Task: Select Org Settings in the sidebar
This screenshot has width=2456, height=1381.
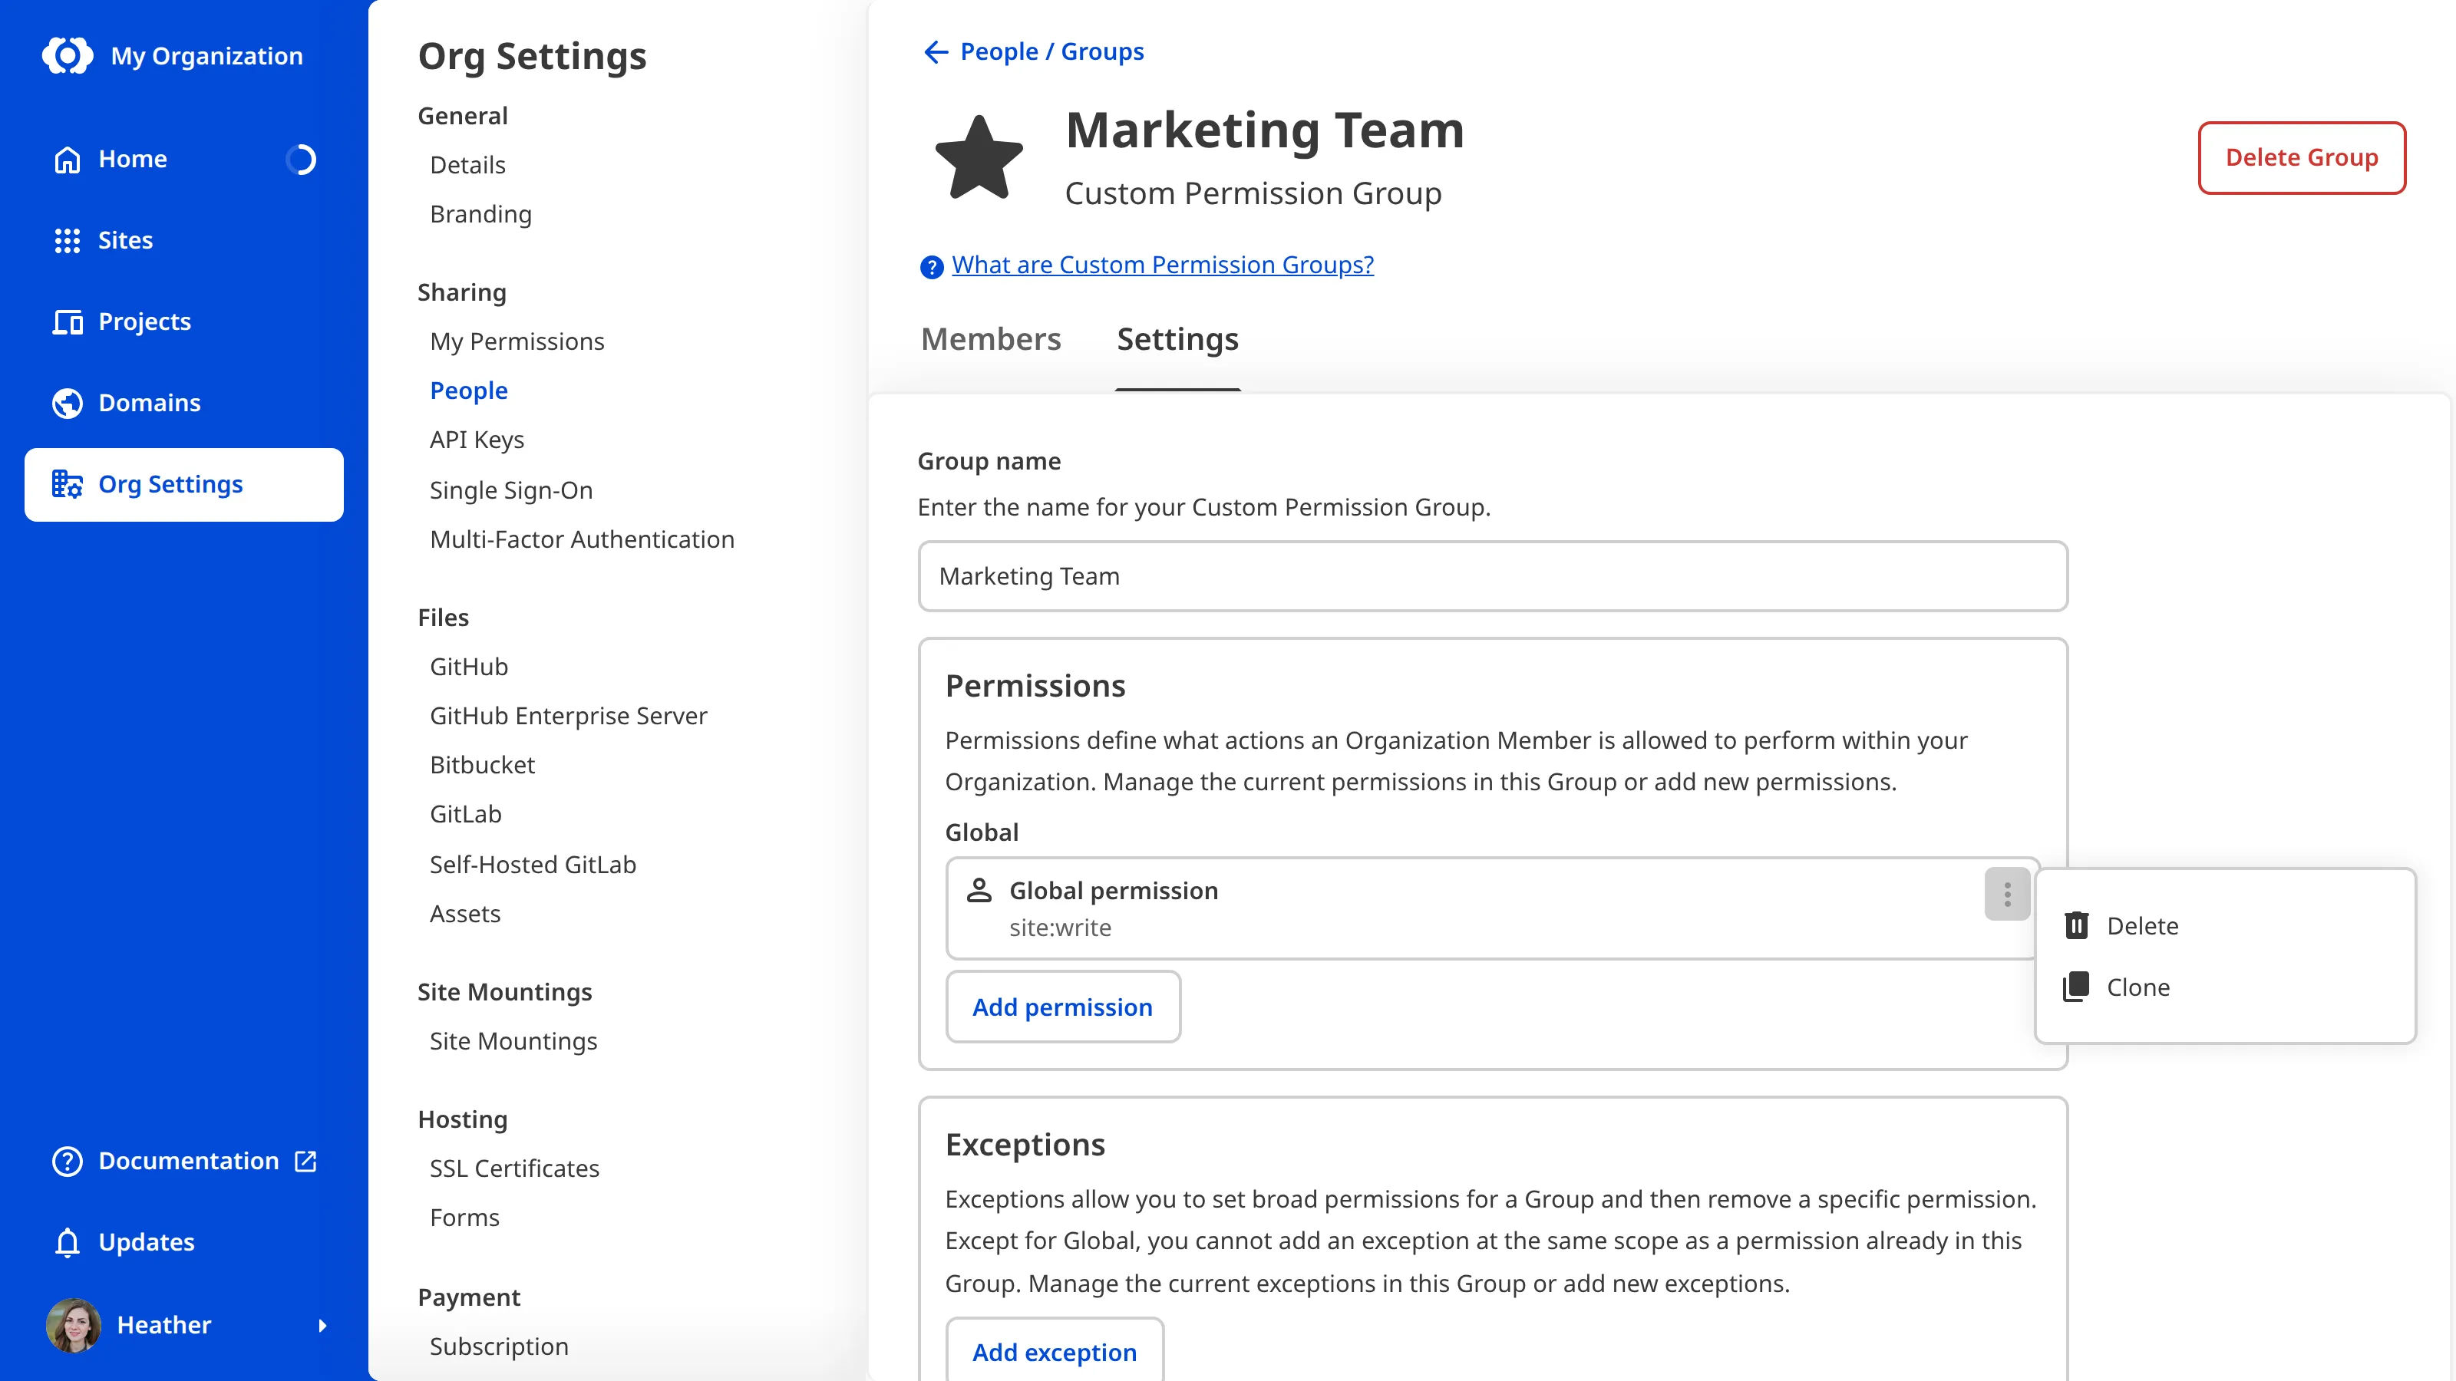Action: tap(184, 484)
